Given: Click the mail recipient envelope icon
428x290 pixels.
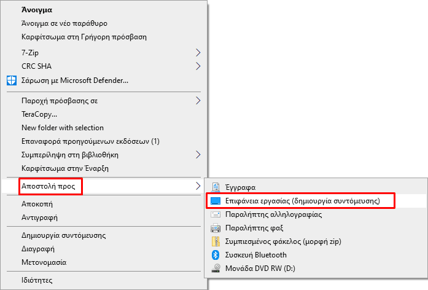Looking at the screenshot, I should (216, 214).
